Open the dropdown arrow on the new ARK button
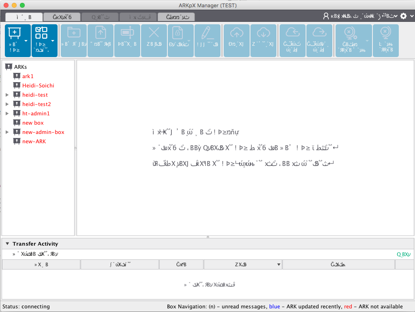The width and height of the screenshot is (415, 312). tap(26, 41)
